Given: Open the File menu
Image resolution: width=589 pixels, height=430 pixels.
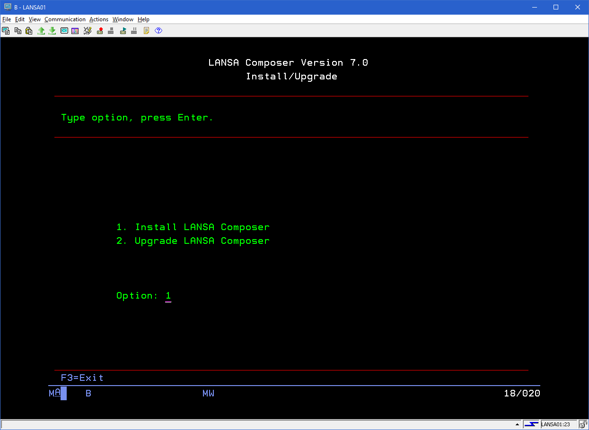Looking at the screenshot, I should pyautogui.click(x=7, y=19).
